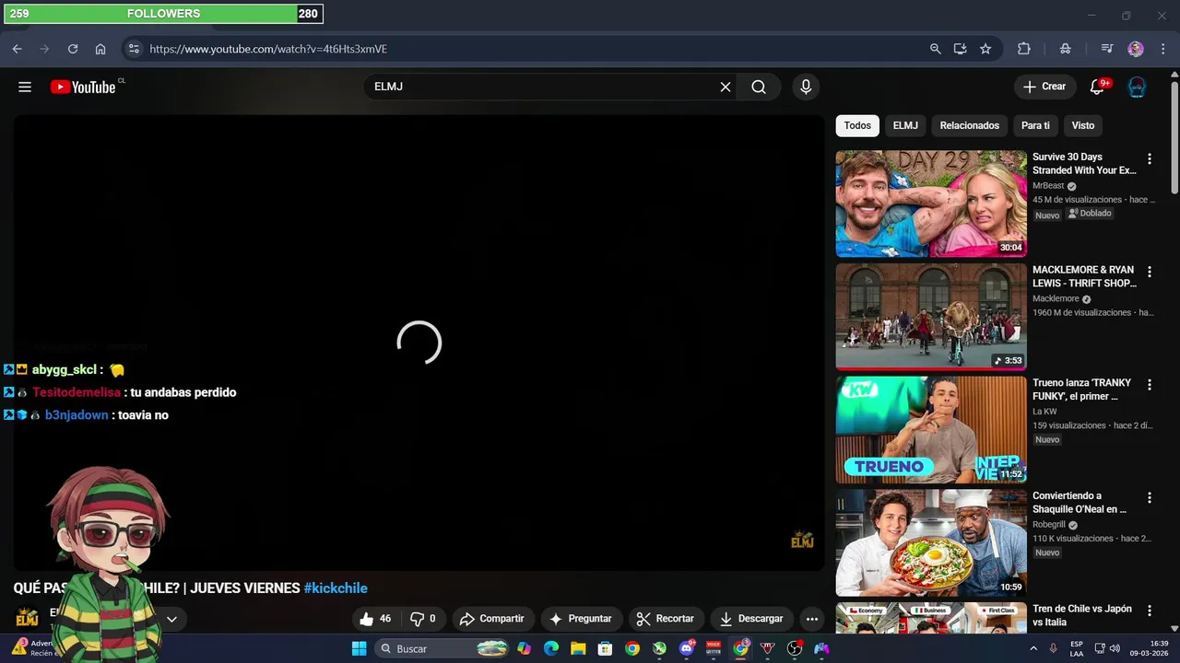The width and height of the screenshot is (1180, 663).
Task: Open options for Shaquille O'Neal video
Action: coord(1149,498)
